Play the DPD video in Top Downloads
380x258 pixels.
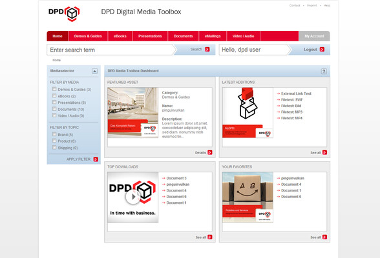click(x=133, y=197)
